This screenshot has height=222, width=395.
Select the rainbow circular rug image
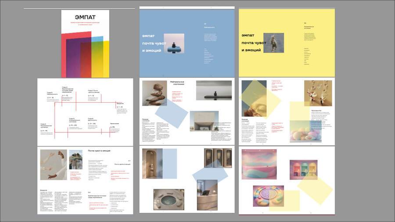pos(268,196)
